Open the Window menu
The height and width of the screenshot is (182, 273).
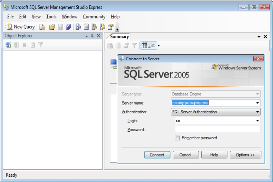tap(70, 17)
